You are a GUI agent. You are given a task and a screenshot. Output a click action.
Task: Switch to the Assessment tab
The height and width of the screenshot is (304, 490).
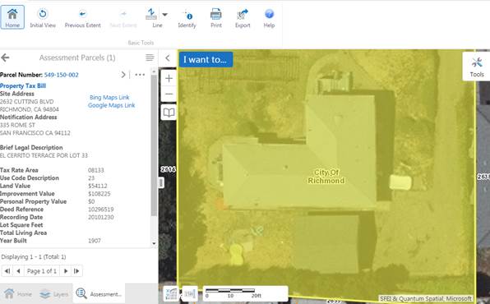click(99, 293)
